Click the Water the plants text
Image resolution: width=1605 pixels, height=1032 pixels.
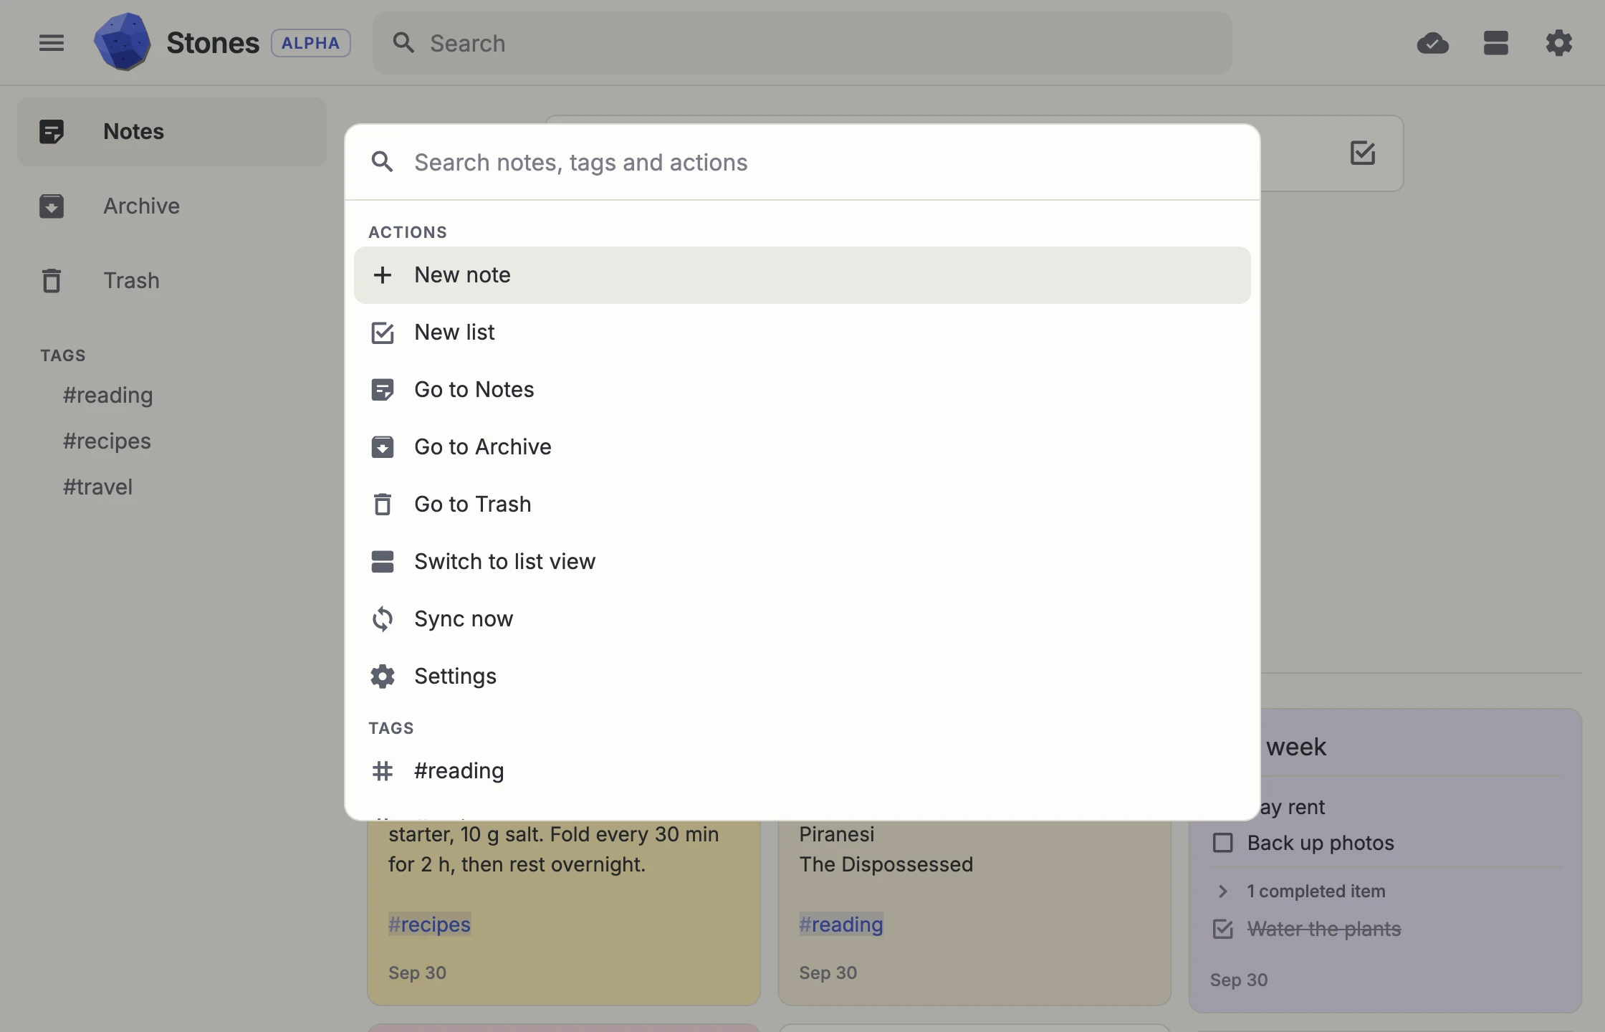point(1323,929)
